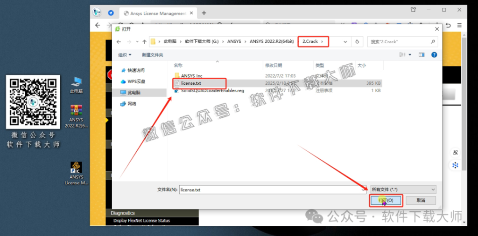The image size is (478, 236).
Task: Open the ANSYS Inc folder
Action: click(191, 75)
